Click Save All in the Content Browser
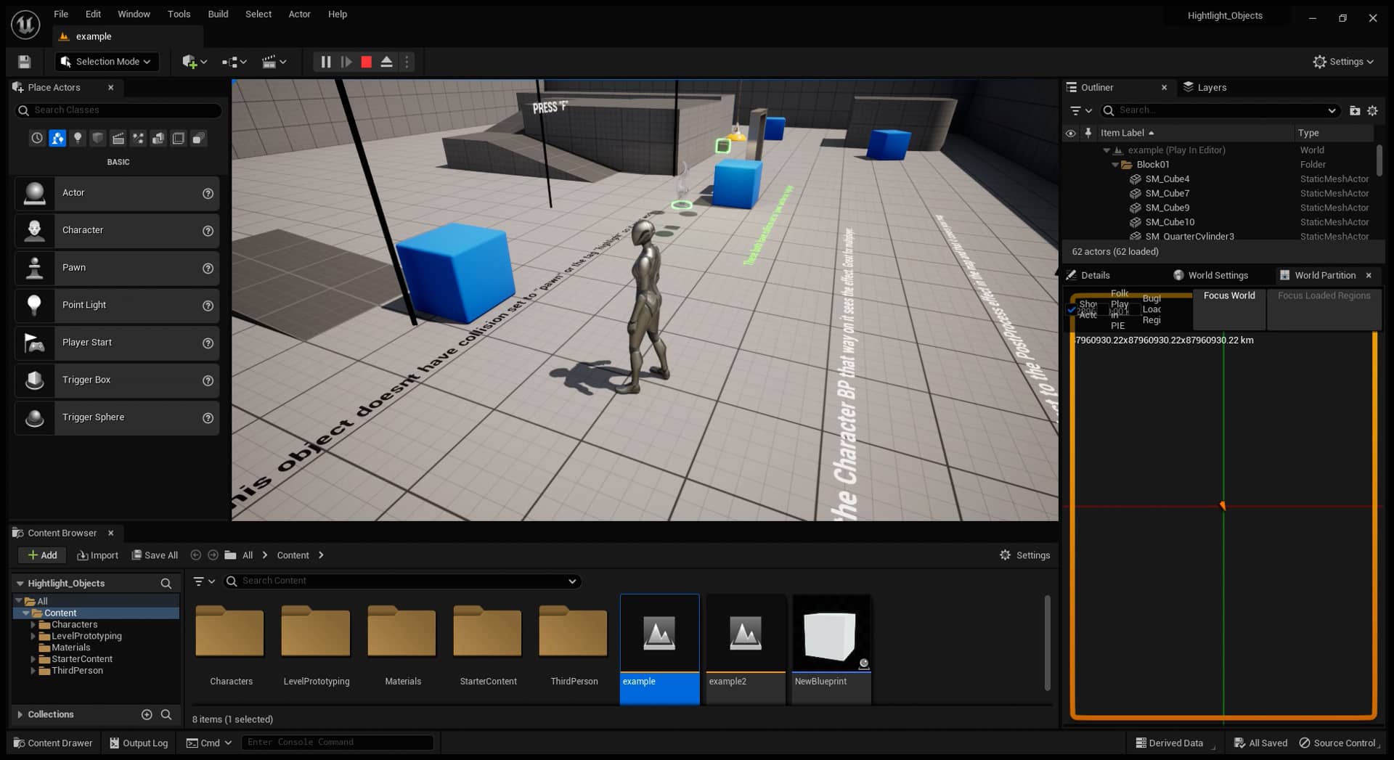Viewport: 1394px width, 760px height. (x=154, y=555)
